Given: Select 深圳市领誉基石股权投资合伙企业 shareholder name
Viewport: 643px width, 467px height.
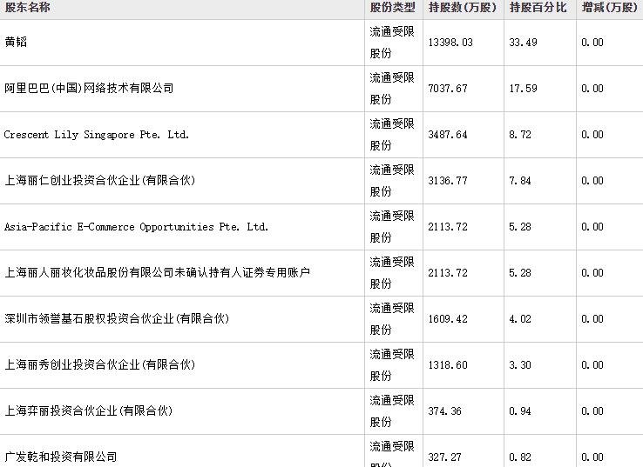Looking at the screenshot, I should [117, 318].
